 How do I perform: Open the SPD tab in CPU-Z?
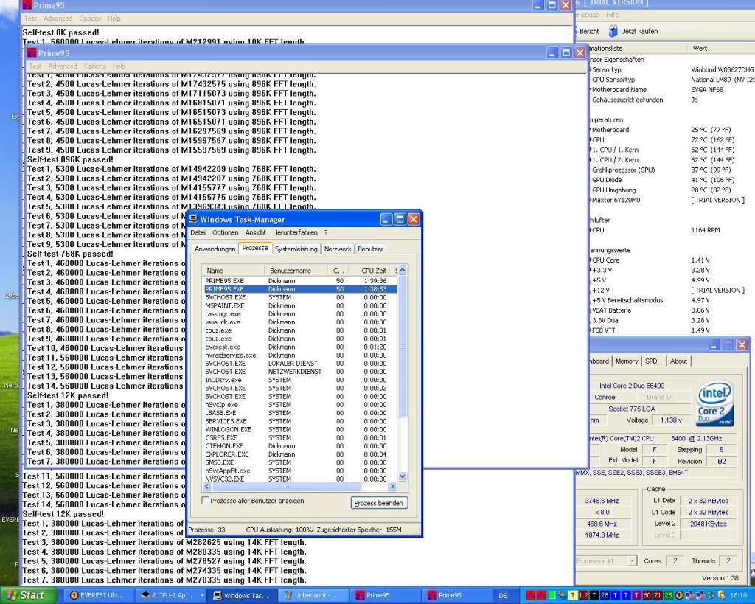(x=651, y=361)
